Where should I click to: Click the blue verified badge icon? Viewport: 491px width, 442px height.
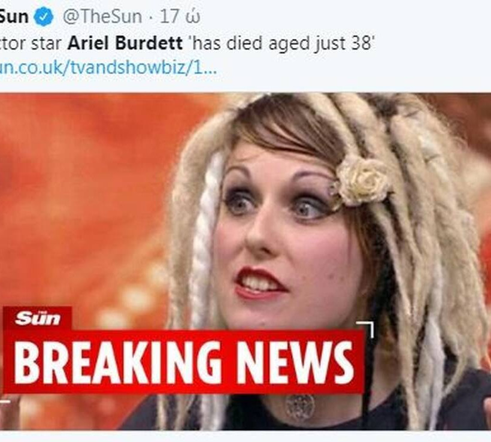(x=44, y=17)
